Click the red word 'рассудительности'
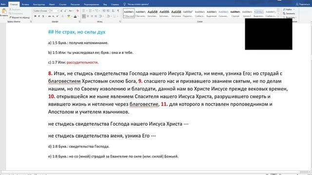 click(x=82, y=62)
